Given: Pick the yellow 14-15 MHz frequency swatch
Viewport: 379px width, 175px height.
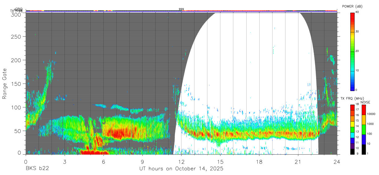Looking at the screenshot, I should pyautogui.click(x=352, y=124).
